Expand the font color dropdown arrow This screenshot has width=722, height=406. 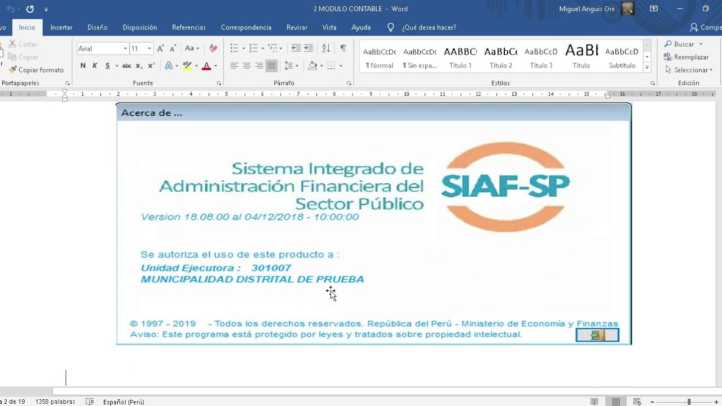(x=215, y=66)
